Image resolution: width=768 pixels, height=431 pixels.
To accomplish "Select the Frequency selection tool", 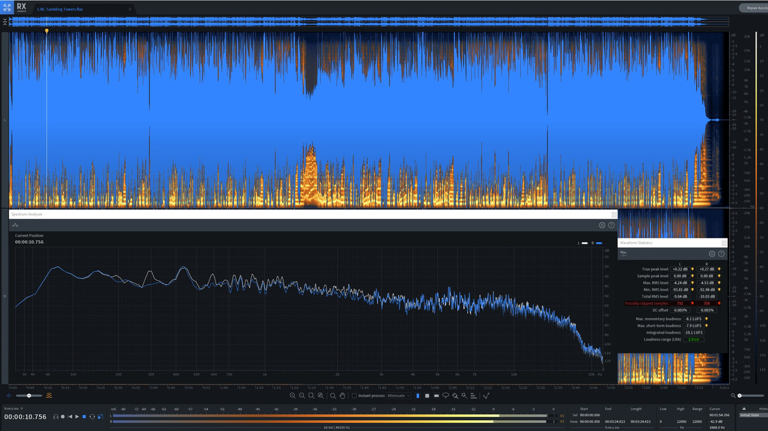I will (436, 396).
